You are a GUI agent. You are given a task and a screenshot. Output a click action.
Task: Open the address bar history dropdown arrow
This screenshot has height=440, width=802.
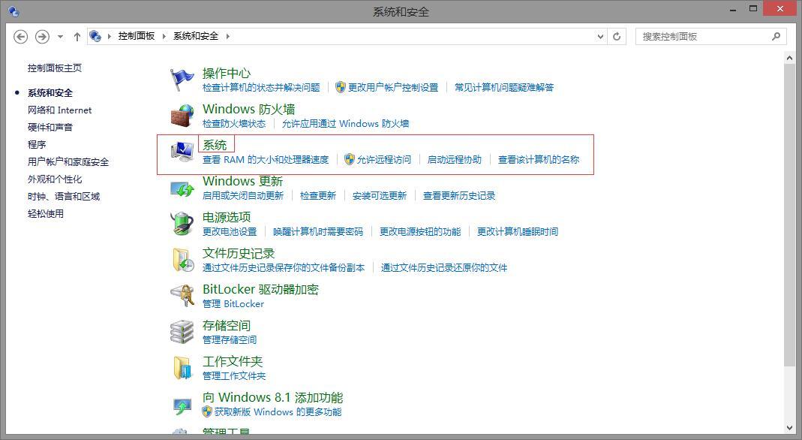tap(599, 35)
